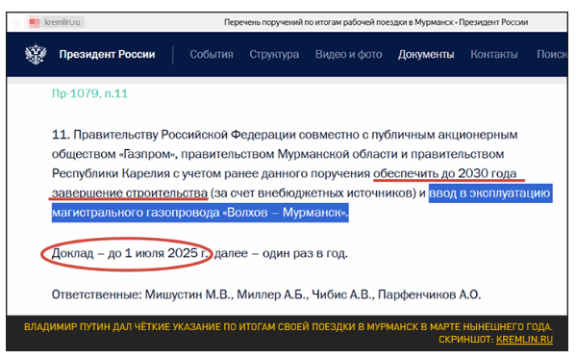Click the text 'Доклад – до 1 июля 2025 г.'
Viewport: 576px width, 359px height.
pos(130,253)
